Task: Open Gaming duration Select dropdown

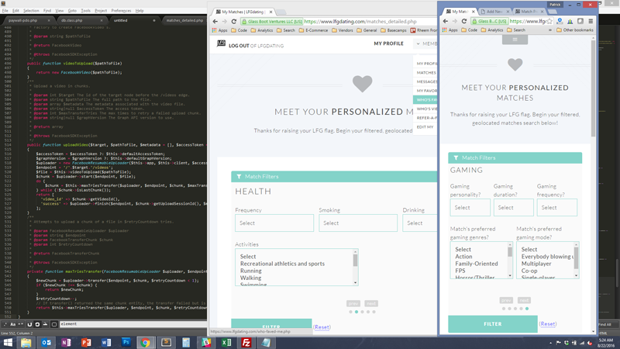Action: pyautogui.click(x=514, y=208)
